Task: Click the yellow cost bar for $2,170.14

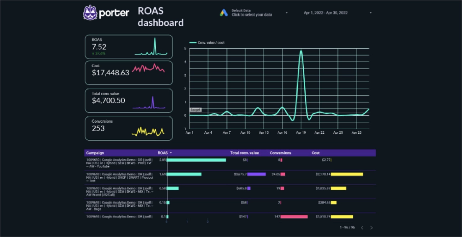Action: click(x=347, y=174)
